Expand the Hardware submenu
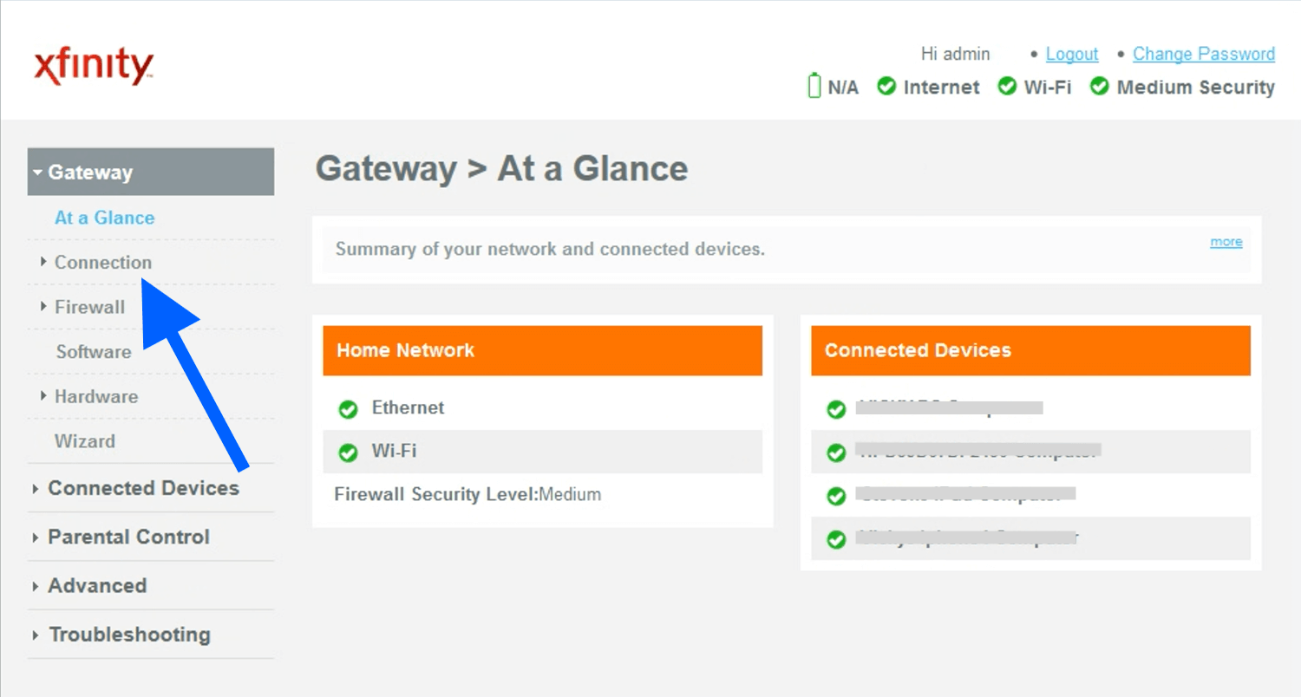 pyautogui.click(x=95, y=396)
